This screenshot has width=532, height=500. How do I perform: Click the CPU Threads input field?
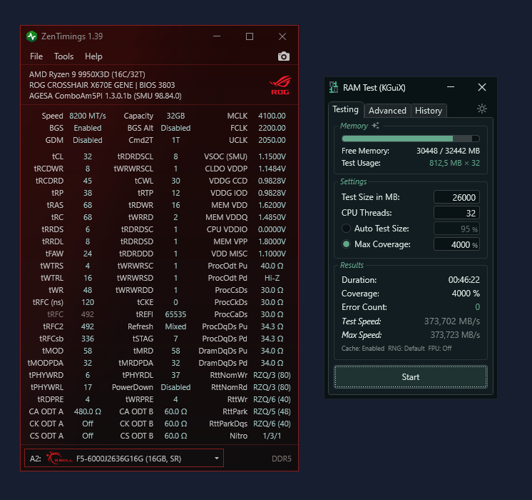456,213
